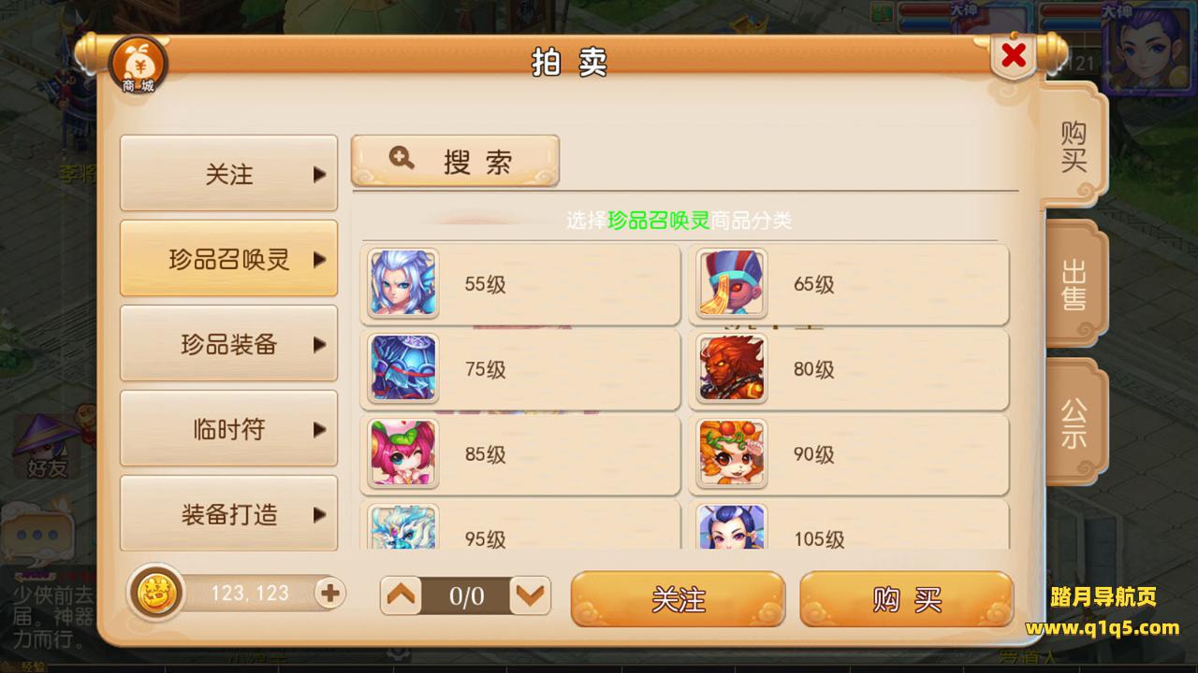
Task: Expand the 珍品装备 category
Action: [x=228, y=344]
